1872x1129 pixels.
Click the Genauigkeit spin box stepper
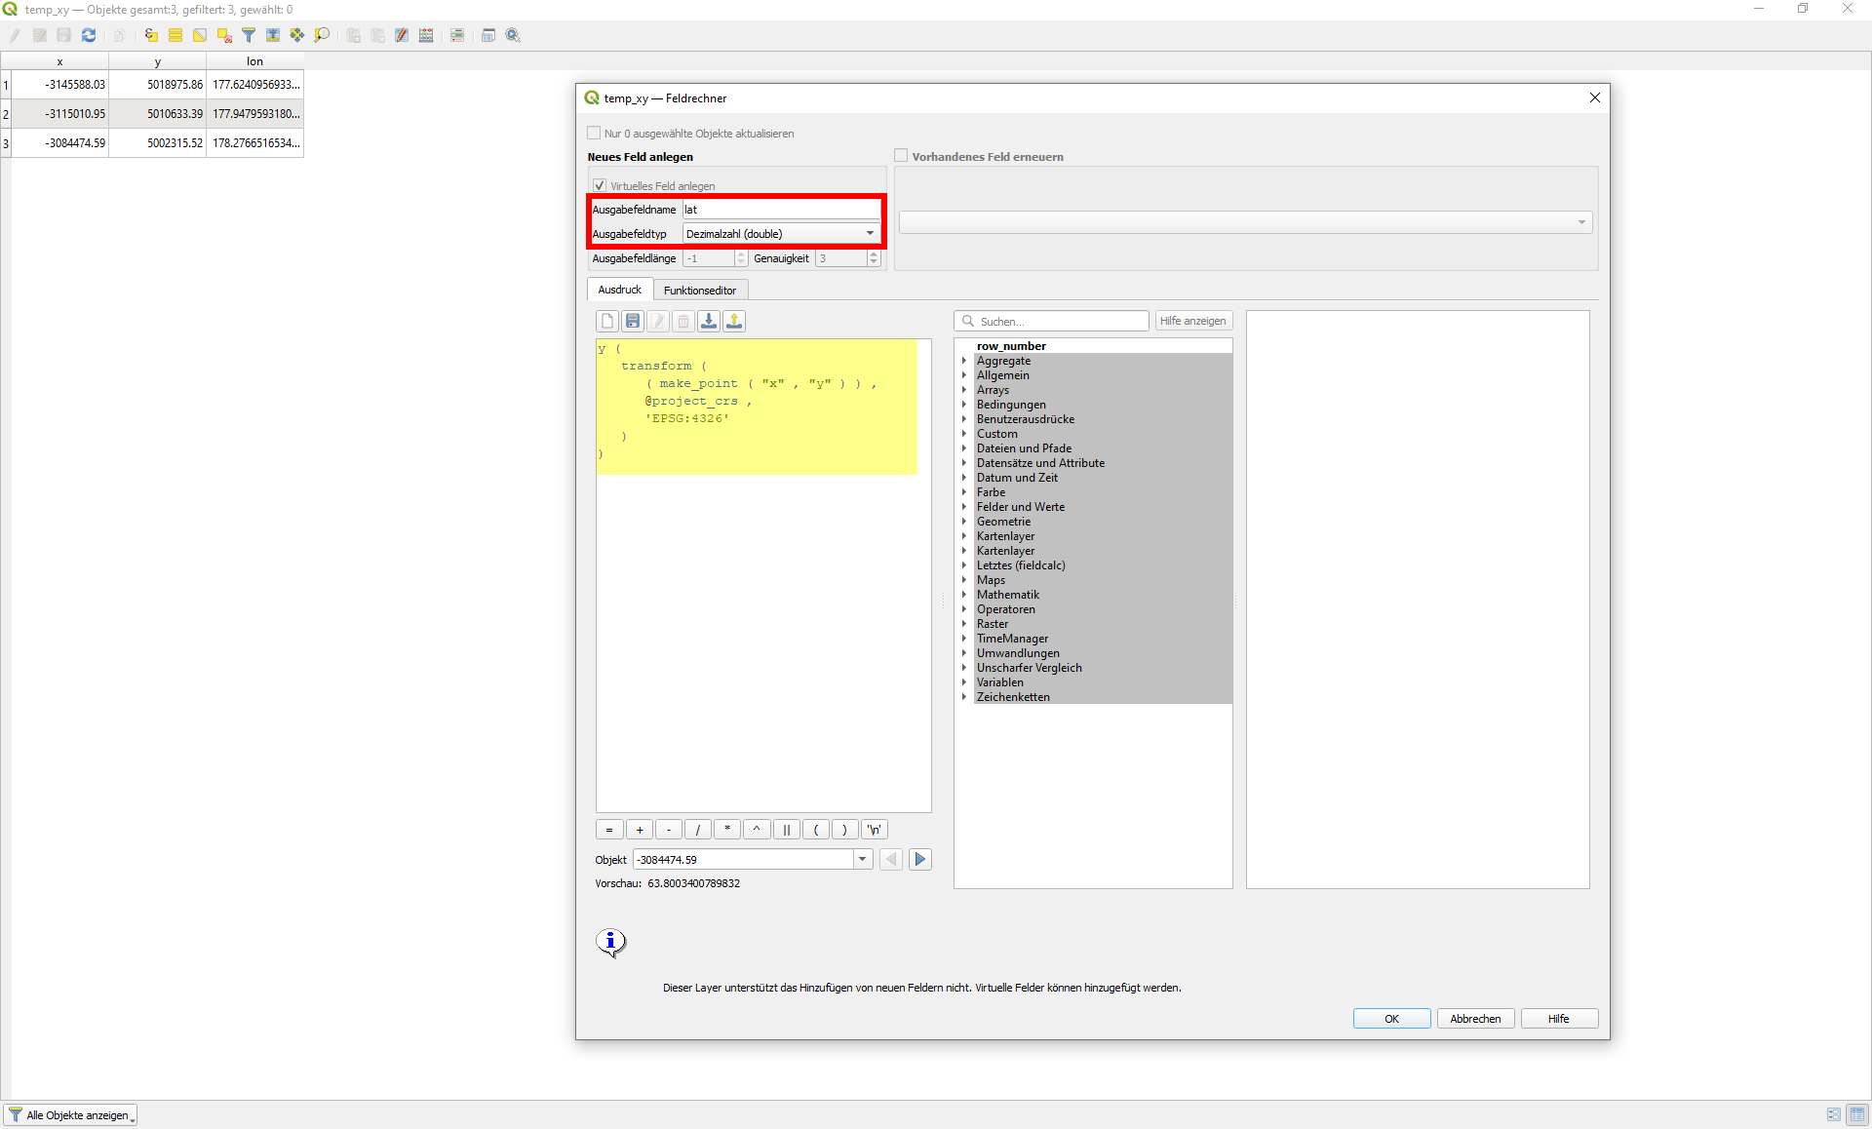(874, 258)
